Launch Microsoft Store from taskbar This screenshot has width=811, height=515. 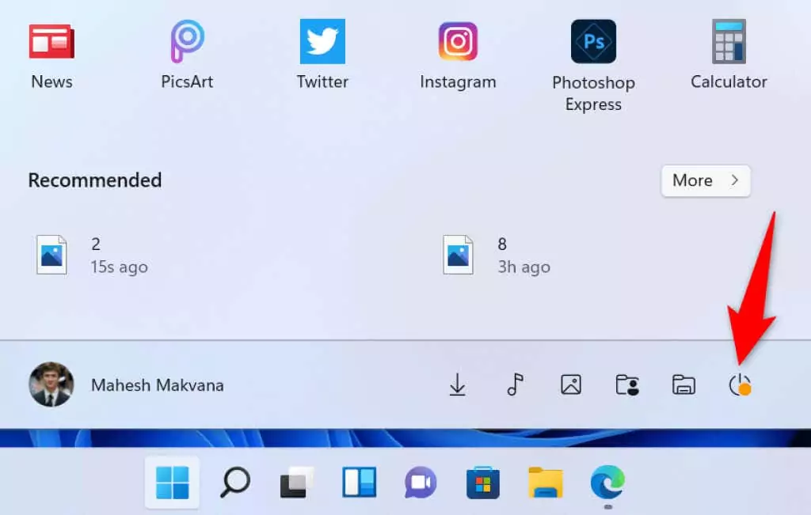(x=483, y=483)
